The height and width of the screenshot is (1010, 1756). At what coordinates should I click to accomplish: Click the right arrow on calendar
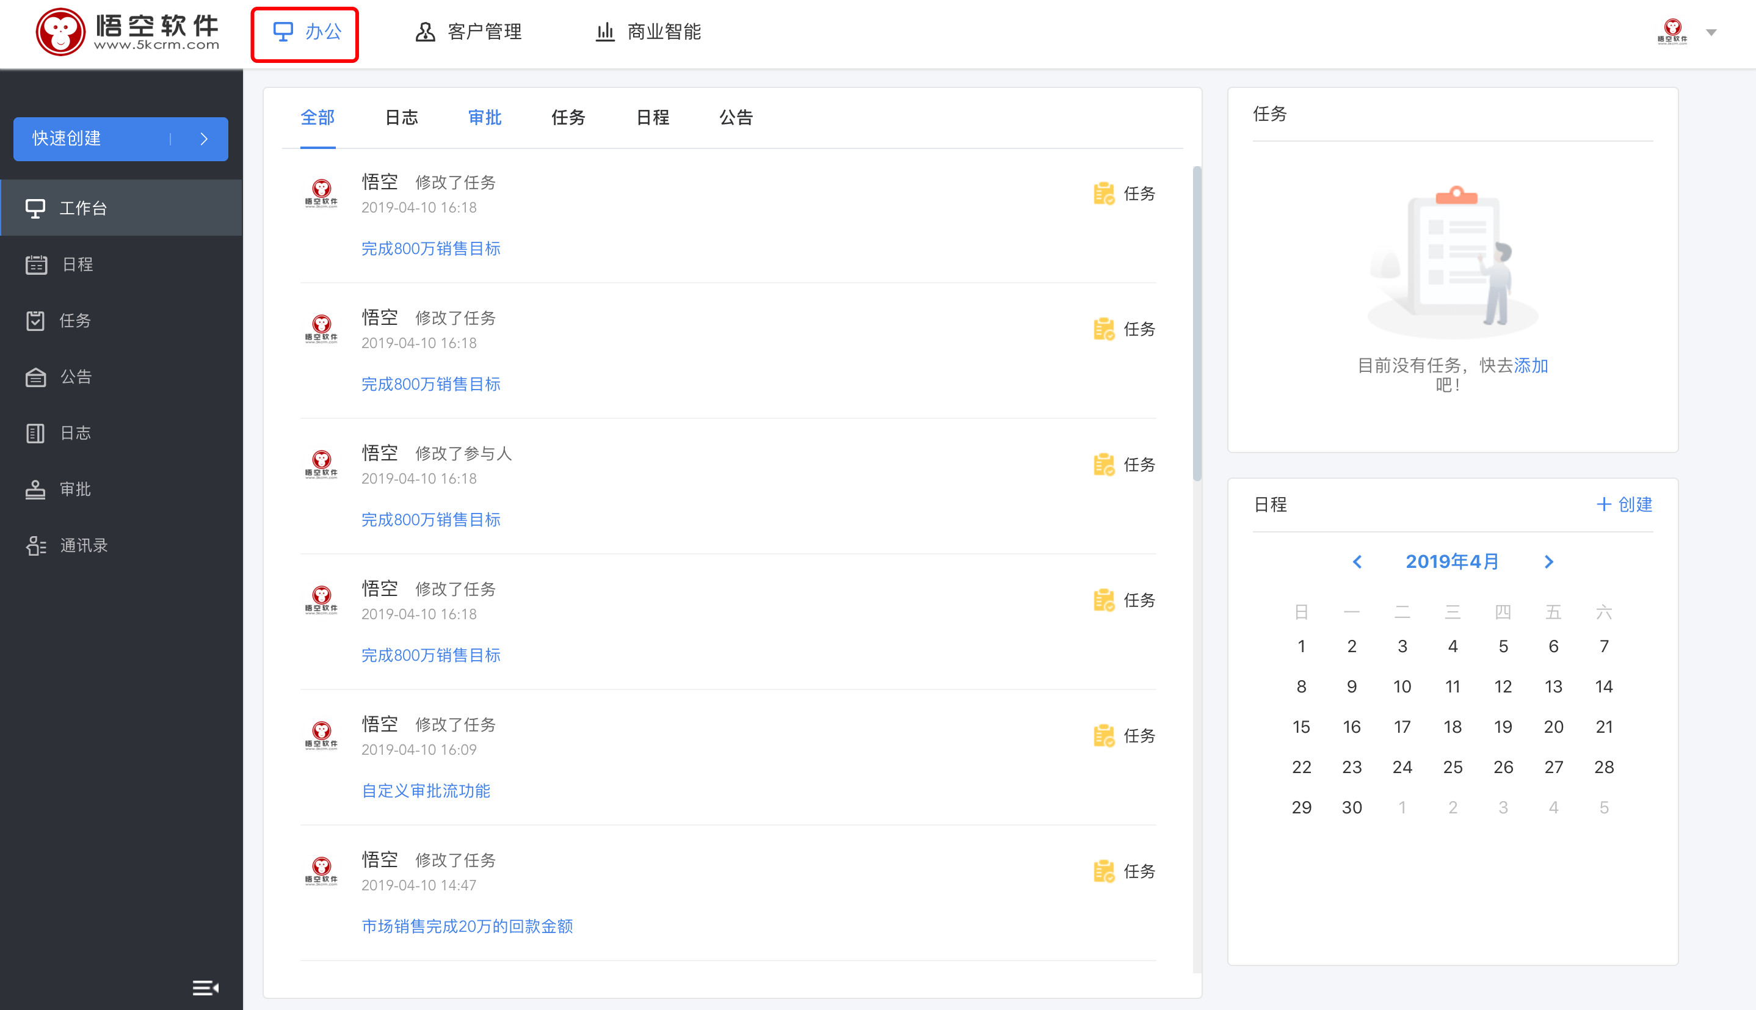tap(1550, 562)
